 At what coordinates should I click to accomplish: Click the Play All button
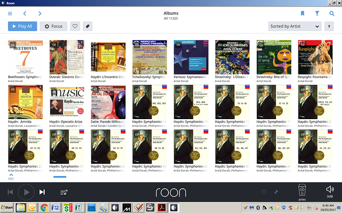(x=22, y=26)
